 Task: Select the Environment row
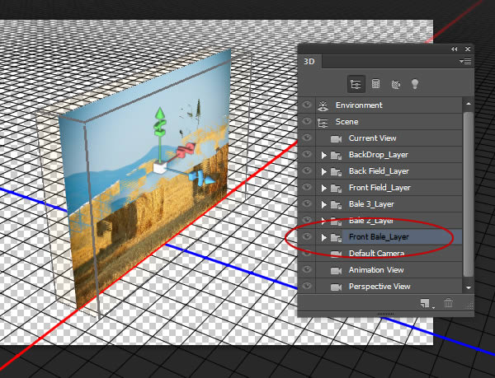tap(389, 105)
